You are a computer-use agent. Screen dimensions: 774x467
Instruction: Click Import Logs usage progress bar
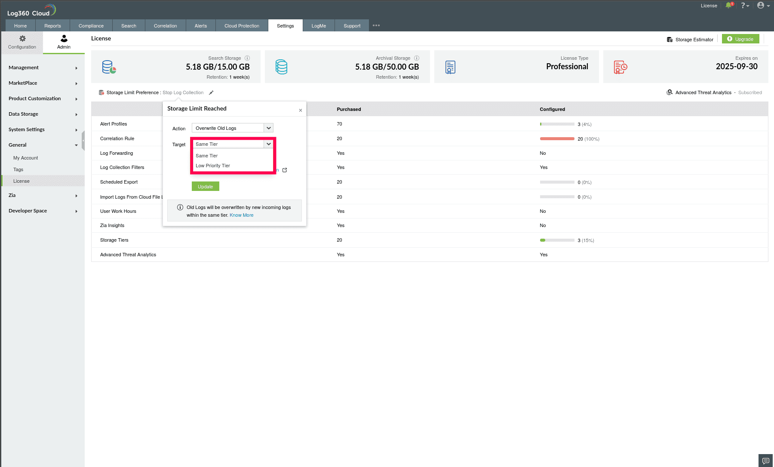pos(557,197)
